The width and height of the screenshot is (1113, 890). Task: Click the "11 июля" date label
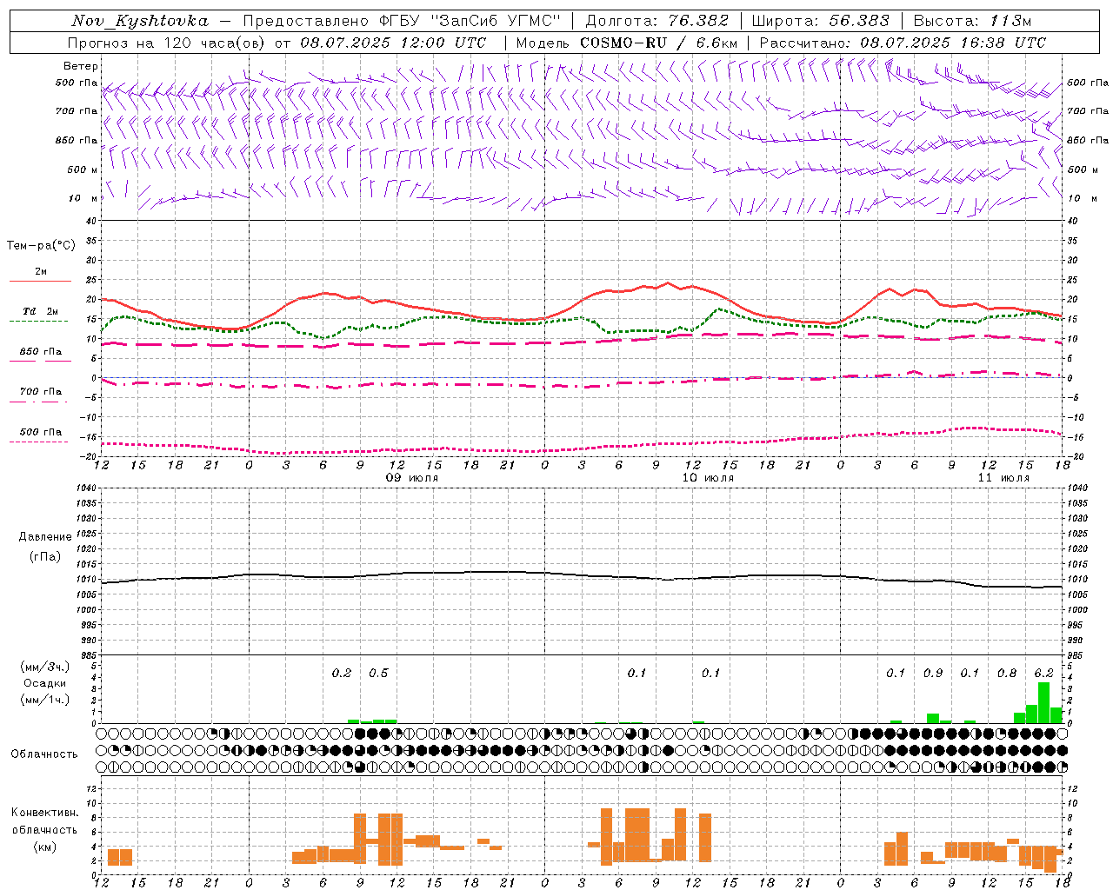tap(1003, 478)
